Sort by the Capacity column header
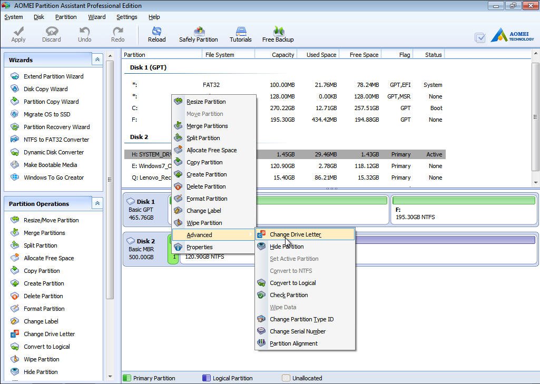This screenshot has width=540, height=384. pos(276,54)
